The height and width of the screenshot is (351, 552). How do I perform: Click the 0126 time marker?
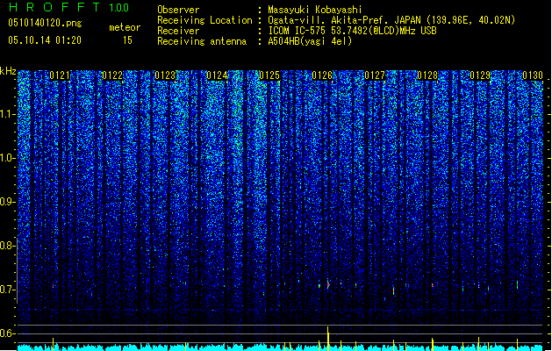(x=322, y=75)
